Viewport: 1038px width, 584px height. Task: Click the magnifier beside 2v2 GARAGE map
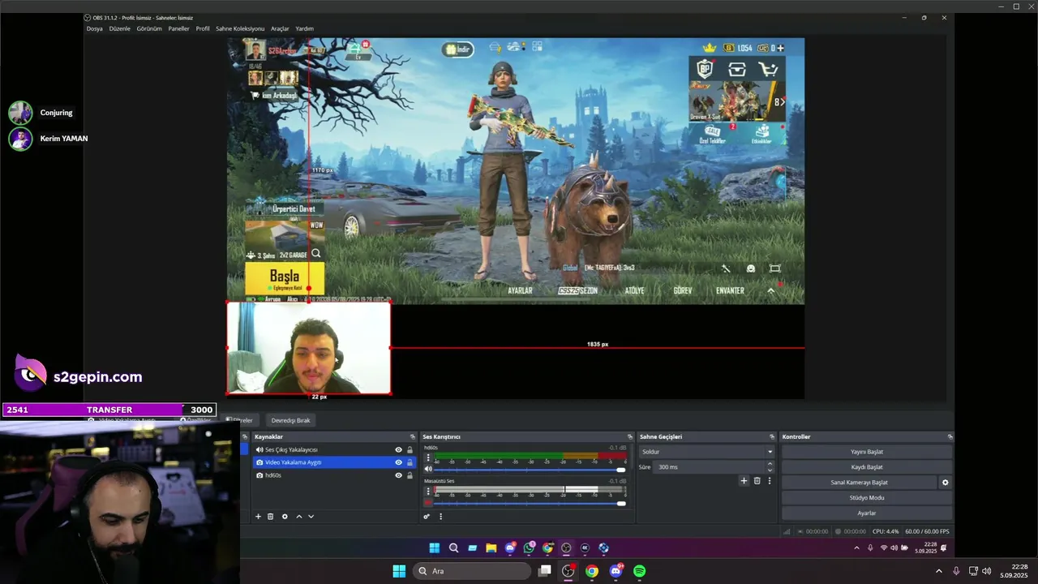coord(316,254)
